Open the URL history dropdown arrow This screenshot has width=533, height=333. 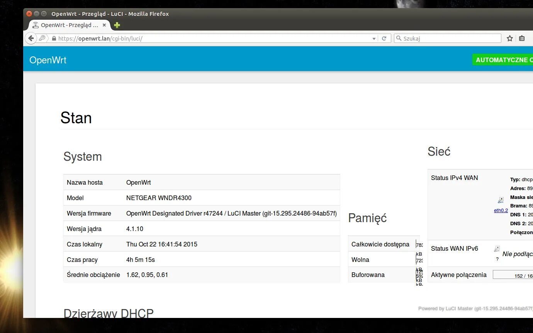tap(374, 39)
